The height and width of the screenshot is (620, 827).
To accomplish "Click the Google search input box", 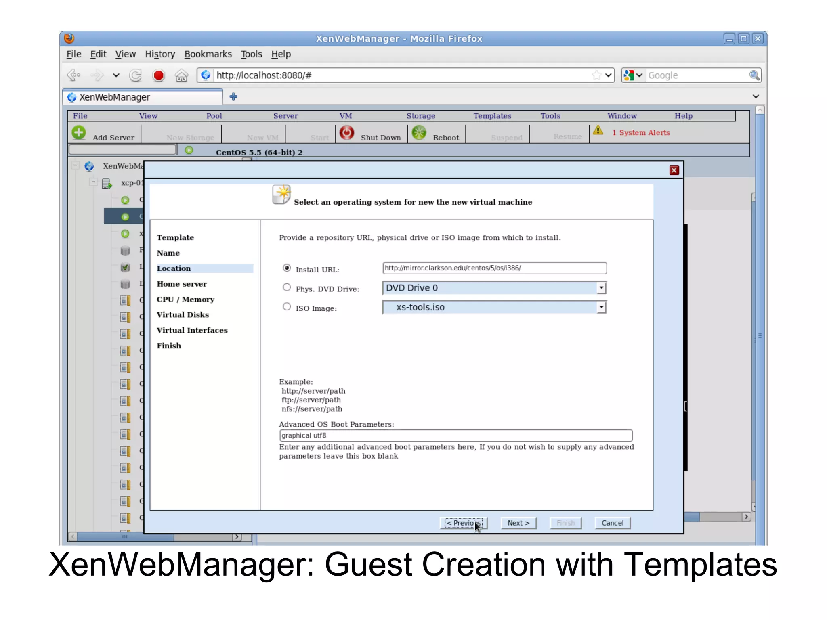I will [697, 75].
